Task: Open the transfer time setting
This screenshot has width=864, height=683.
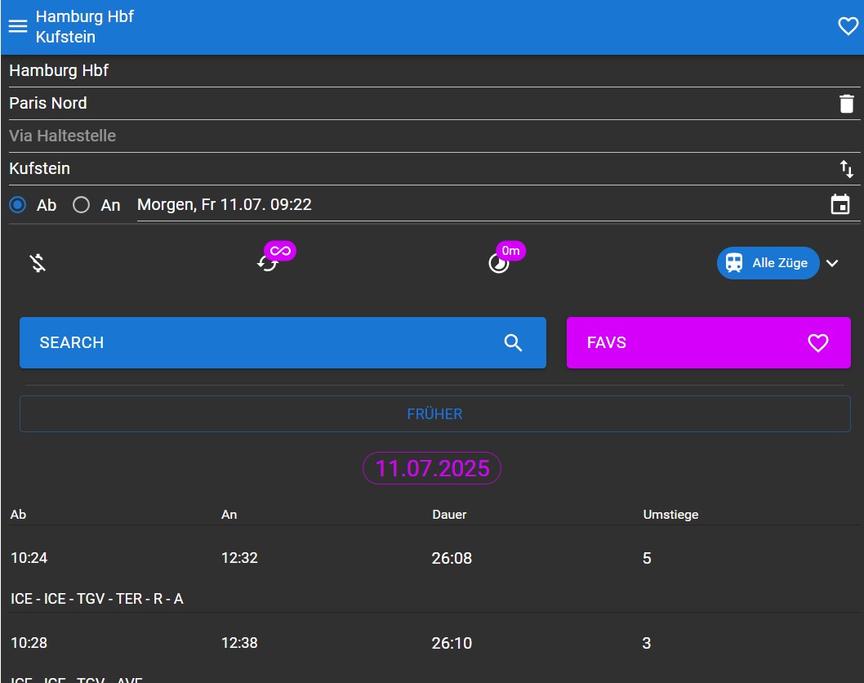Action: pyautogui.click(x=499, y=264)
